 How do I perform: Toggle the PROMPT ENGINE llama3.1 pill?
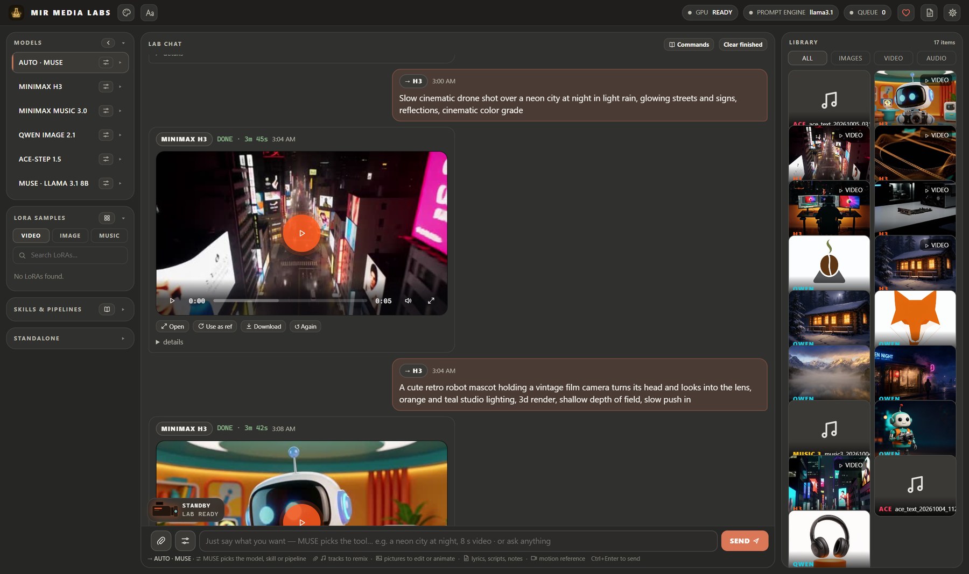[x=791, y=12]
